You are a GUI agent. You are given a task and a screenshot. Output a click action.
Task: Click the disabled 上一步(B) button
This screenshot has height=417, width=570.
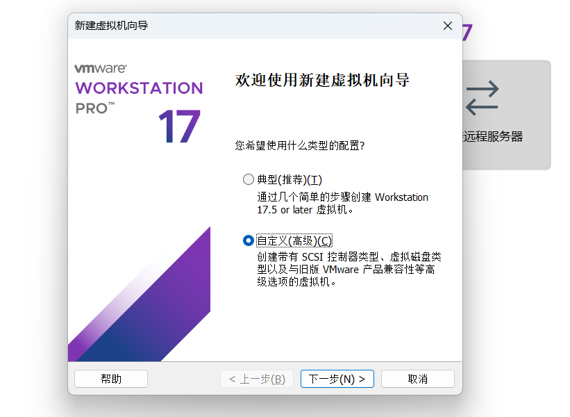point(257,379)
